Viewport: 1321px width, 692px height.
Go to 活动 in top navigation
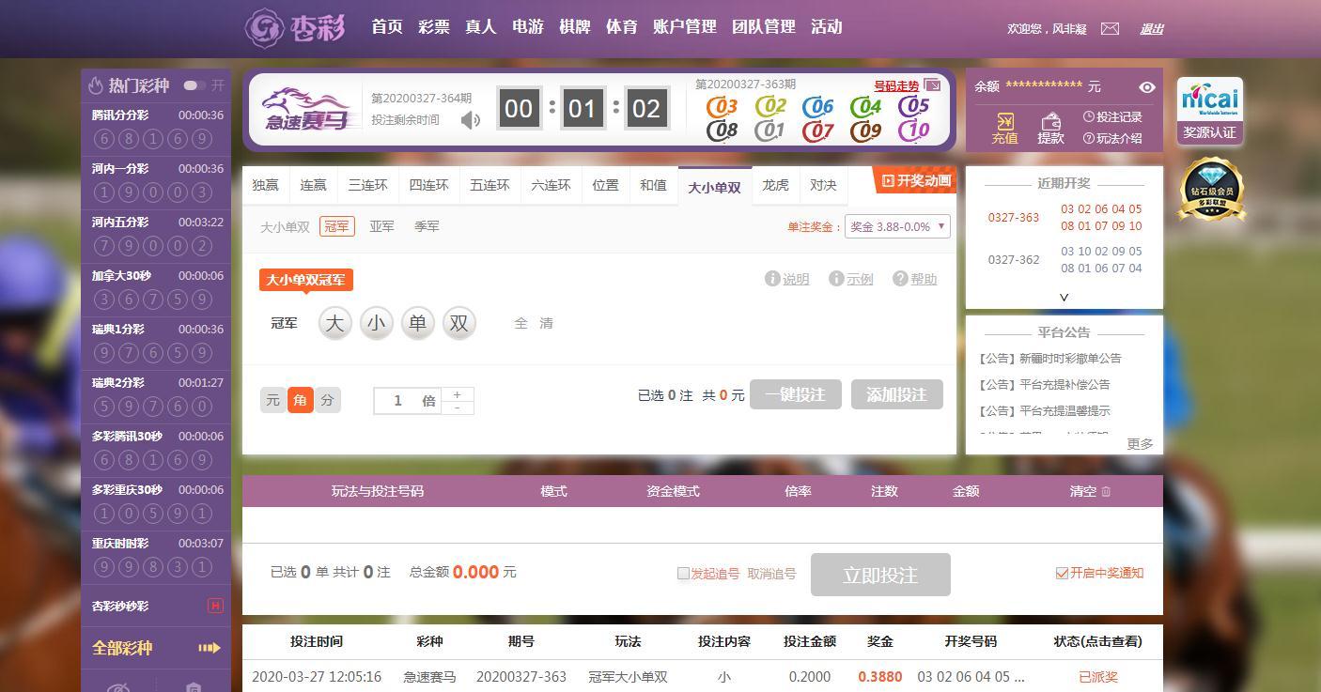click(x=826, y=27)
